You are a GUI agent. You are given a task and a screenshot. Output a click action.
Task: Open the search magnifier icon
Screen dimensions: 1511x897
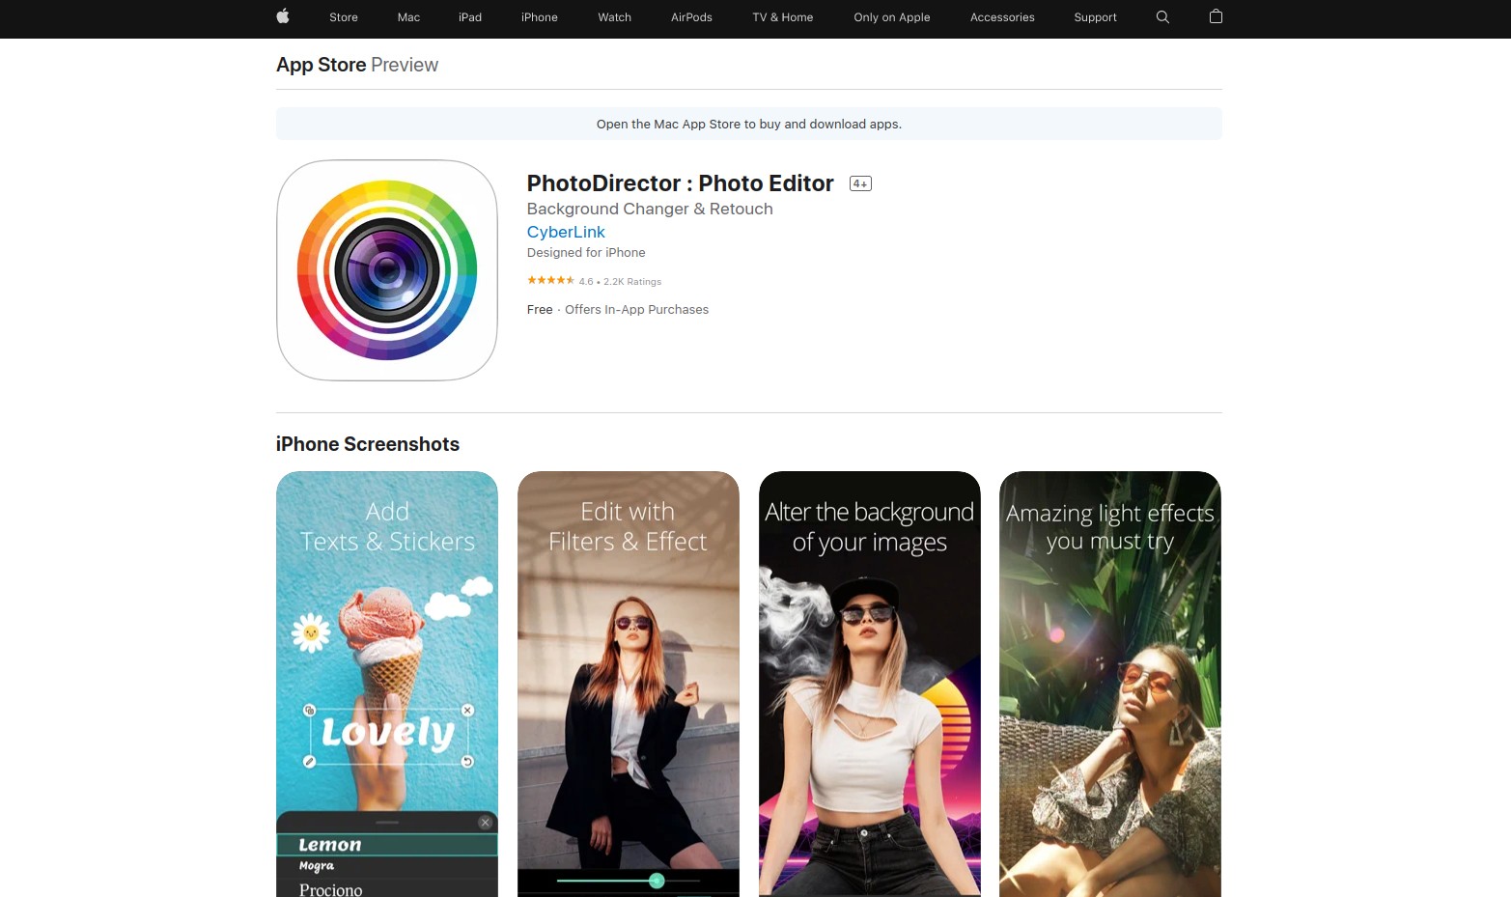1162,16
